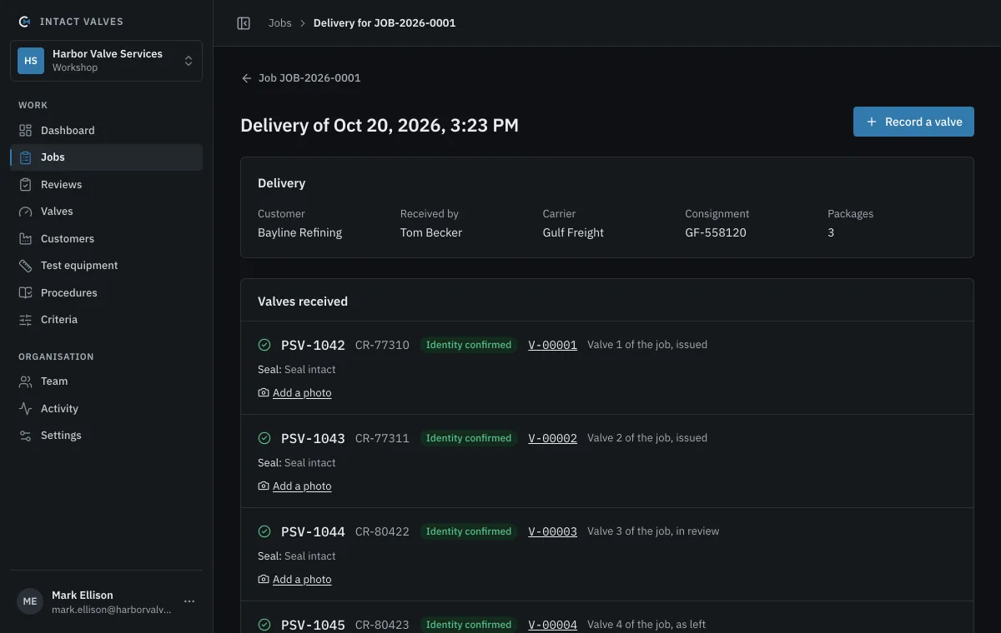The height and width of the screenshot is (633, 1001).
Task: Click carrier name Gulf Freight
Action: tap(573, 233)
